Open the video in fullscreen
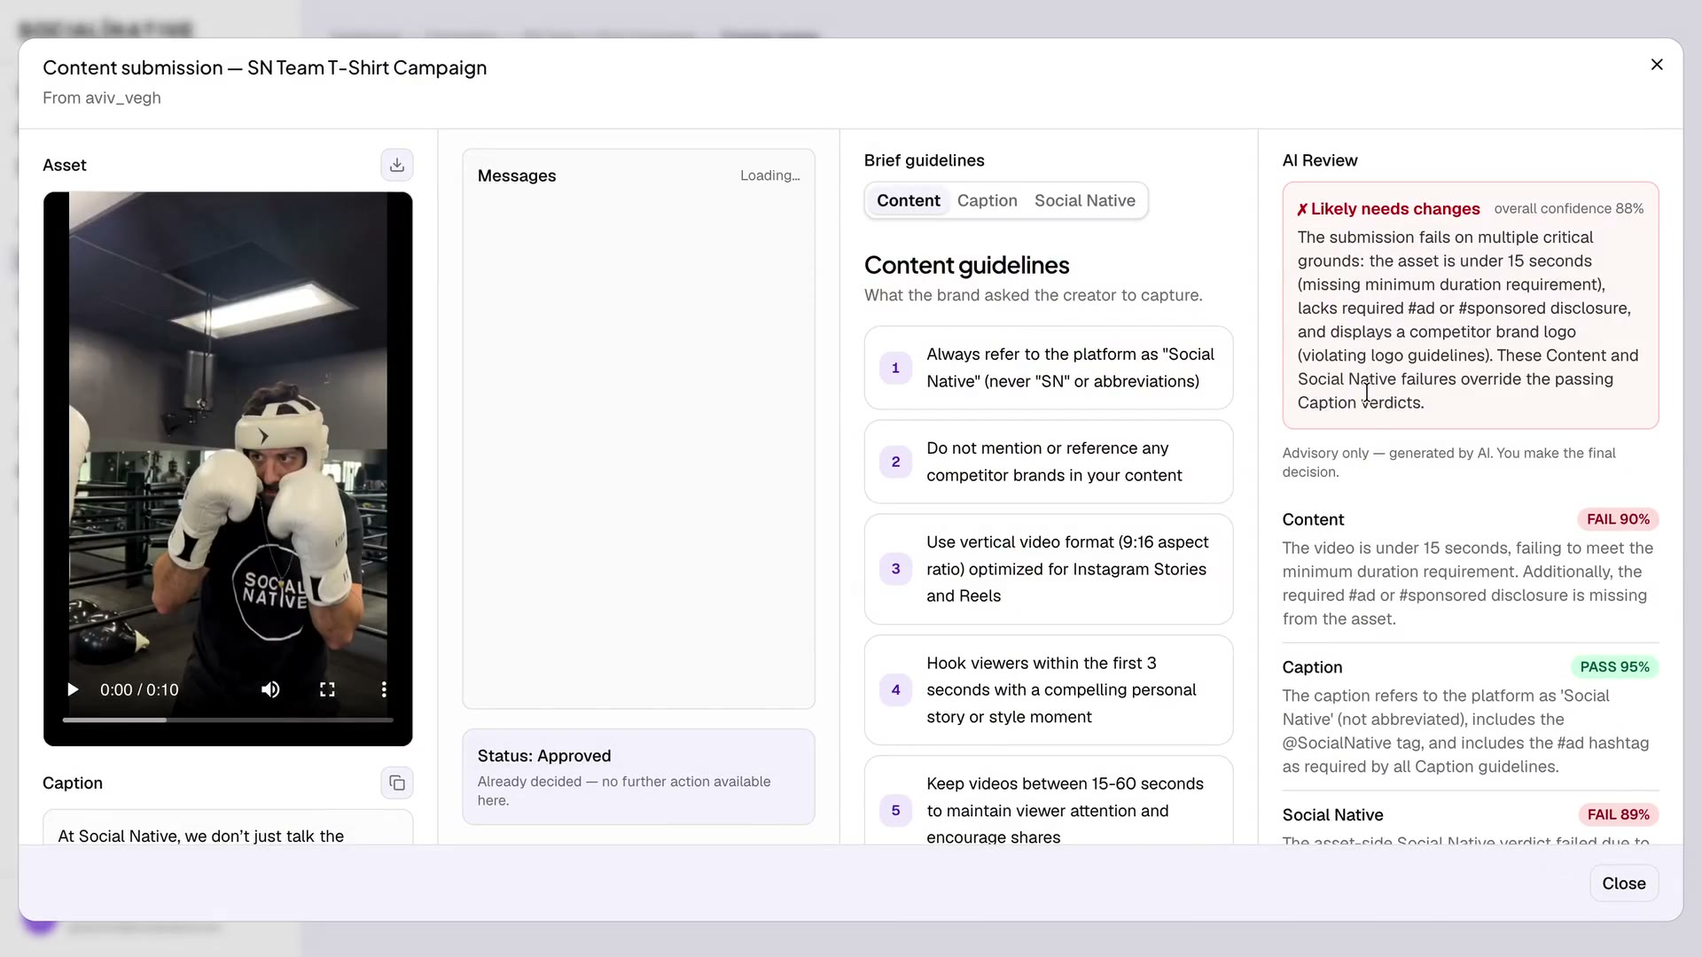This screenshot has height=957, width=1702. click(x=327, y=689)
